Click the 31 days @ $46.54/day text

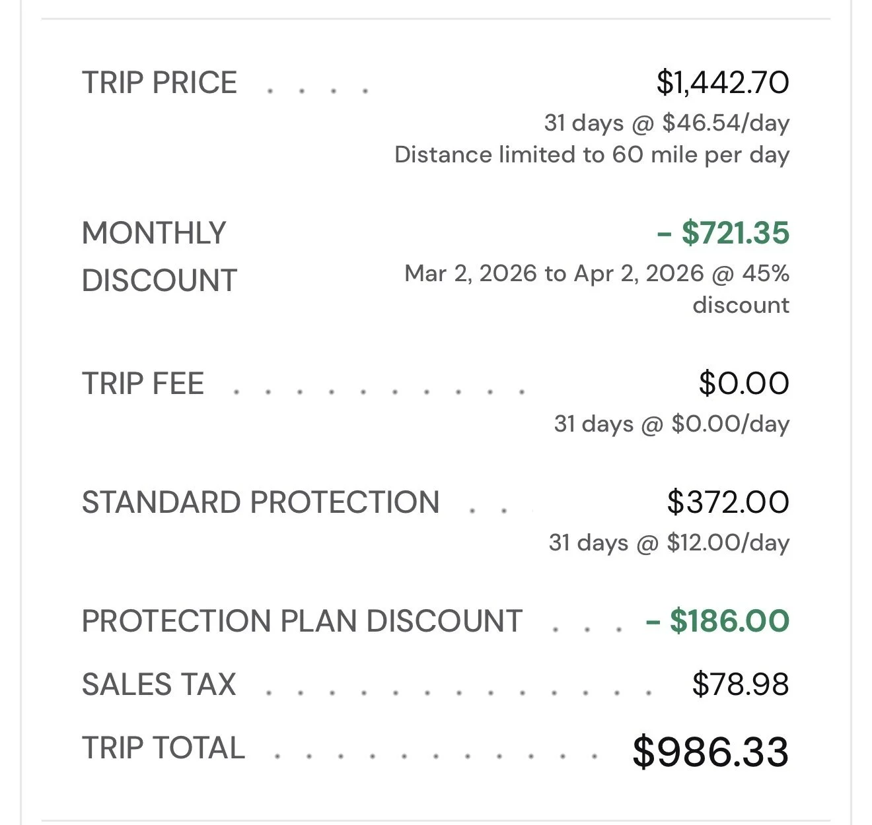(667, 123)
